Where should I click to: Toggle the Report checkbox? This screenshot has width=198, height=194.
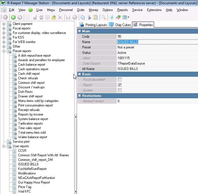[120, 85]
